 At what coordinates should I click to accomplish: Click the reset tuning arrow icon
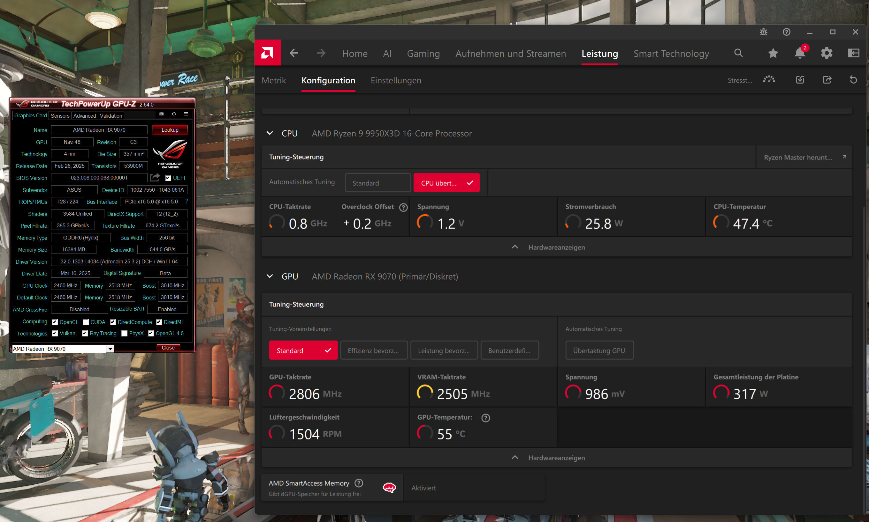[x=853, y=80]
